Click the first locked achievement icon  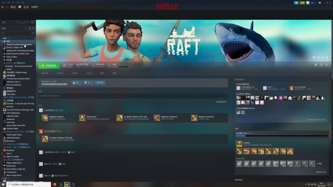pos(239,163)
